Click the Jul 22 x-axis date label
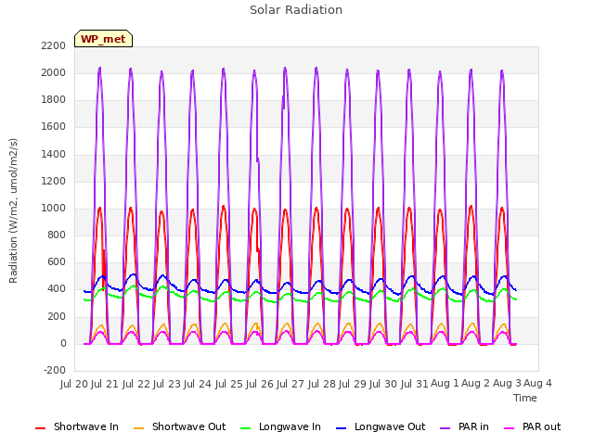 [136, 384]
